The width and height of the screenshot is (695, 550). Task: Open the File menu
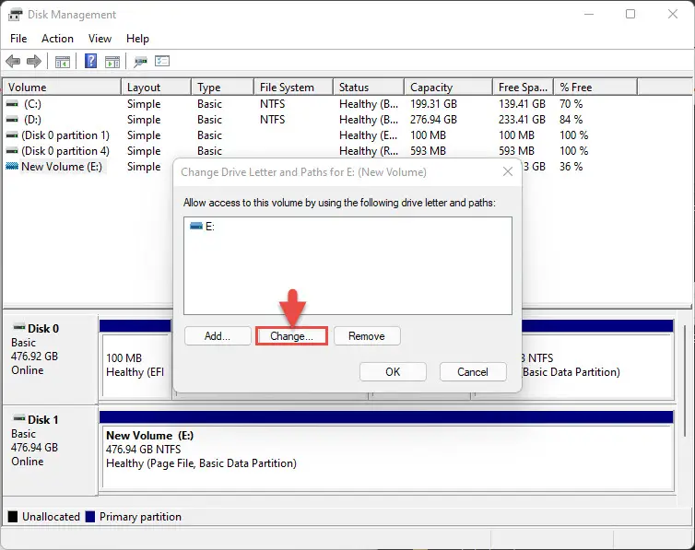click(18, 39)
